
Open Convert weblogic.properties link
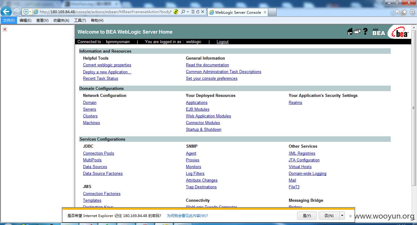(107, 65)
